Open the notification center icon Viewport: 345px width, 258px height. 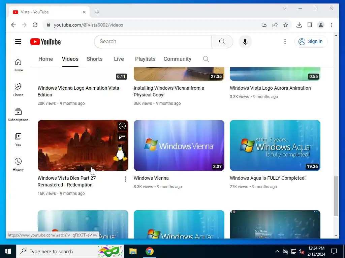click(x=334, y=251)
